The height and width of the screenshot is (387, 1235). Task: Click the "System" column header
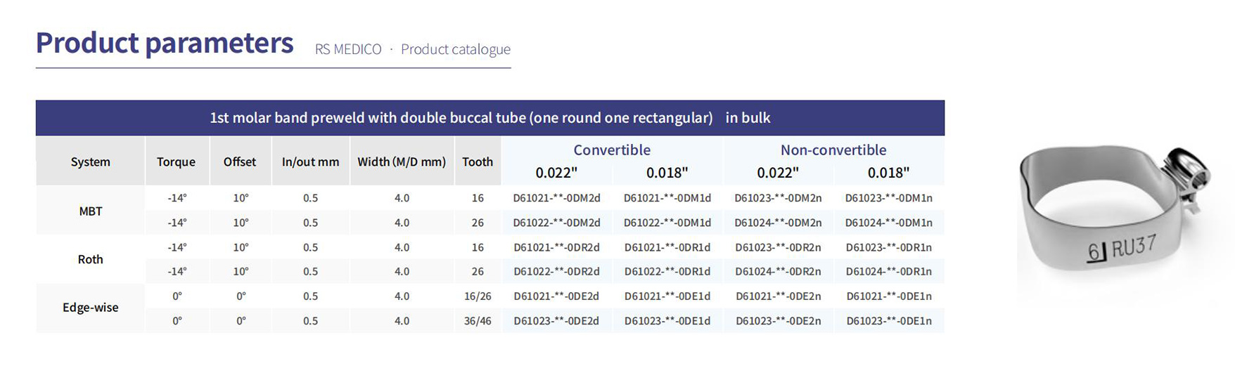[91, 162]
